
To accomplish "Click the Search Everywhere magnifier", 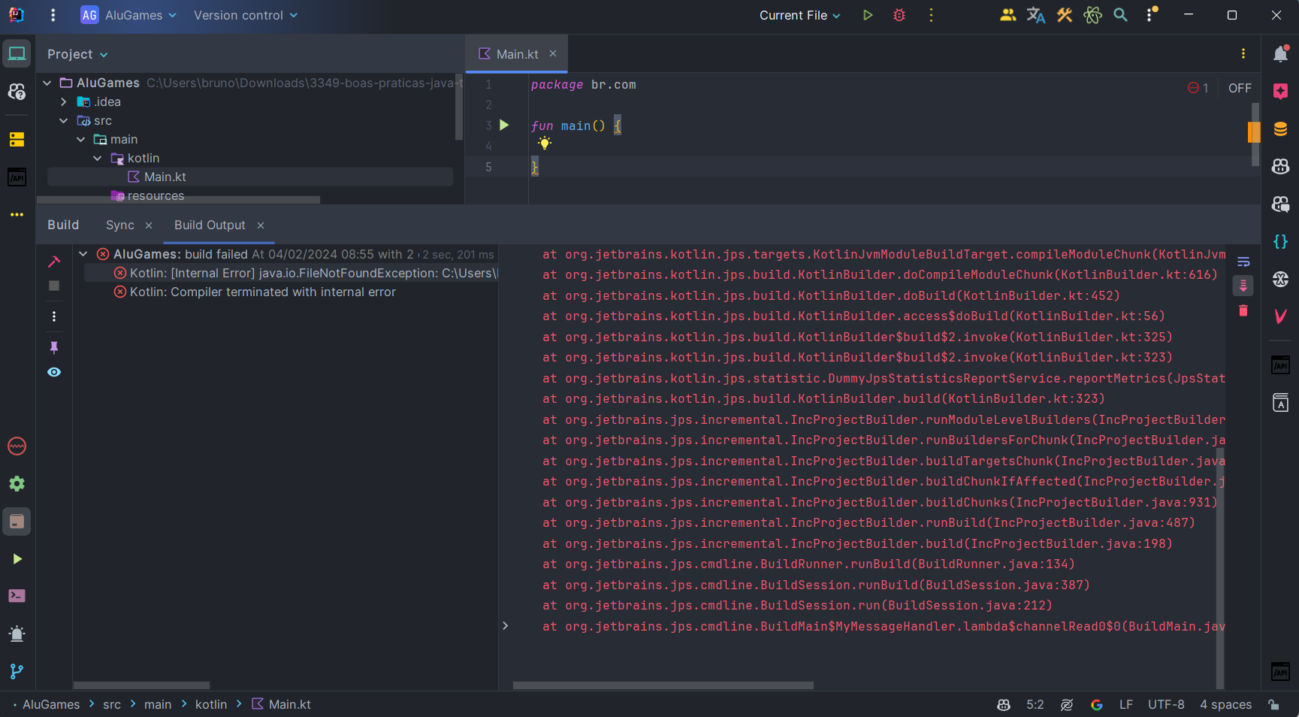I will coord(1120,15).
